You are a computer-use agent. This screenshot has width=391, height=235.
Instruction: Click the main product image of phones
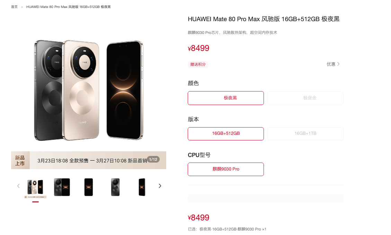point(89,90)
